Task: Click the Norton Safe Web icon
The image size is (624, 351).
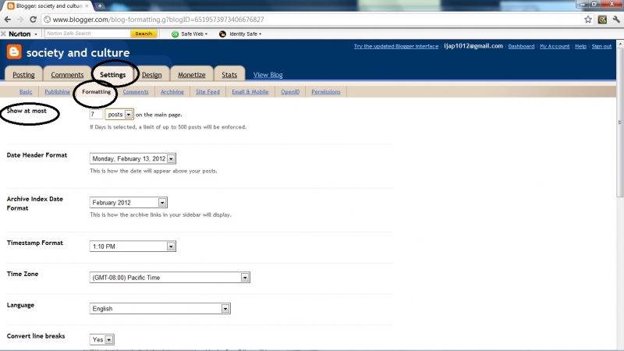Action: click(175, 34)
